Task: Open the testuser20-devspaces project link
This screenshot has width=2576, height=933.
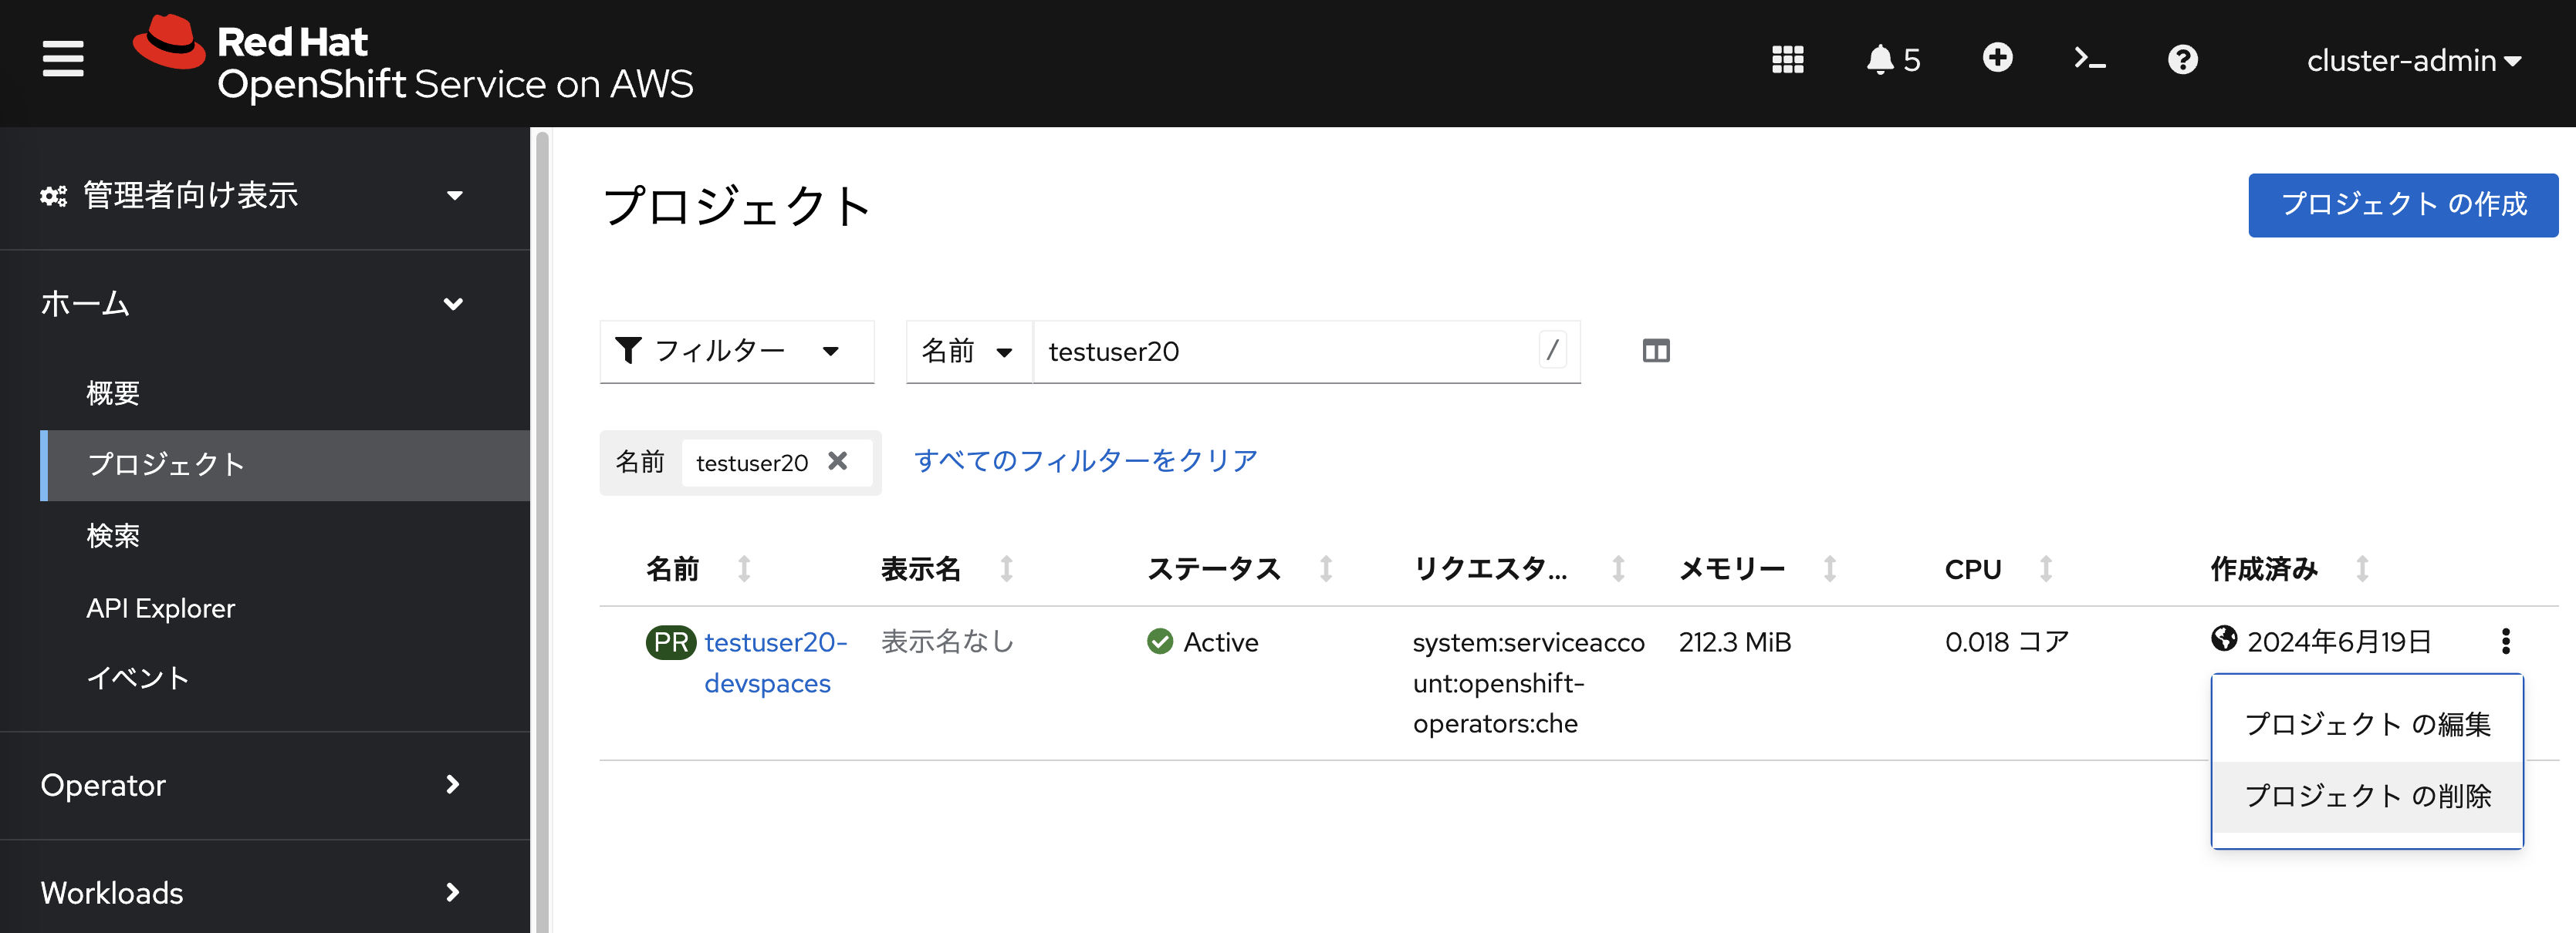Action: click(775, 662)
